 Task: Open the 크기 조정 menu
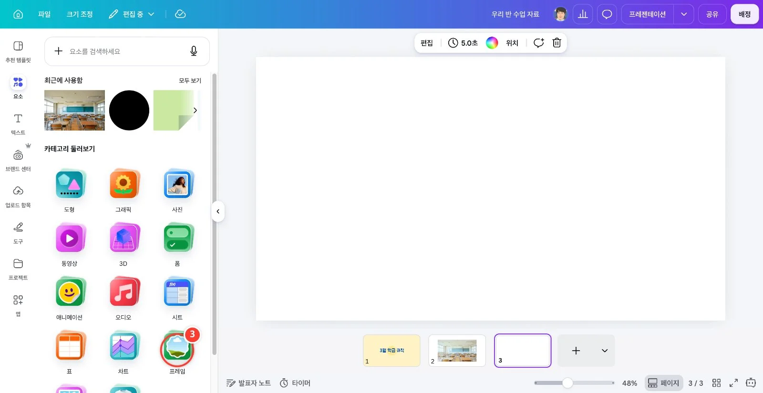pyautogui.click(x=80, y=14)
